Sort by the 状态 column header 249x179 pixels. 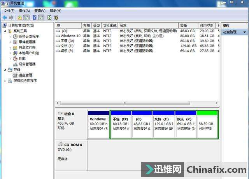(x=148, y=26)
